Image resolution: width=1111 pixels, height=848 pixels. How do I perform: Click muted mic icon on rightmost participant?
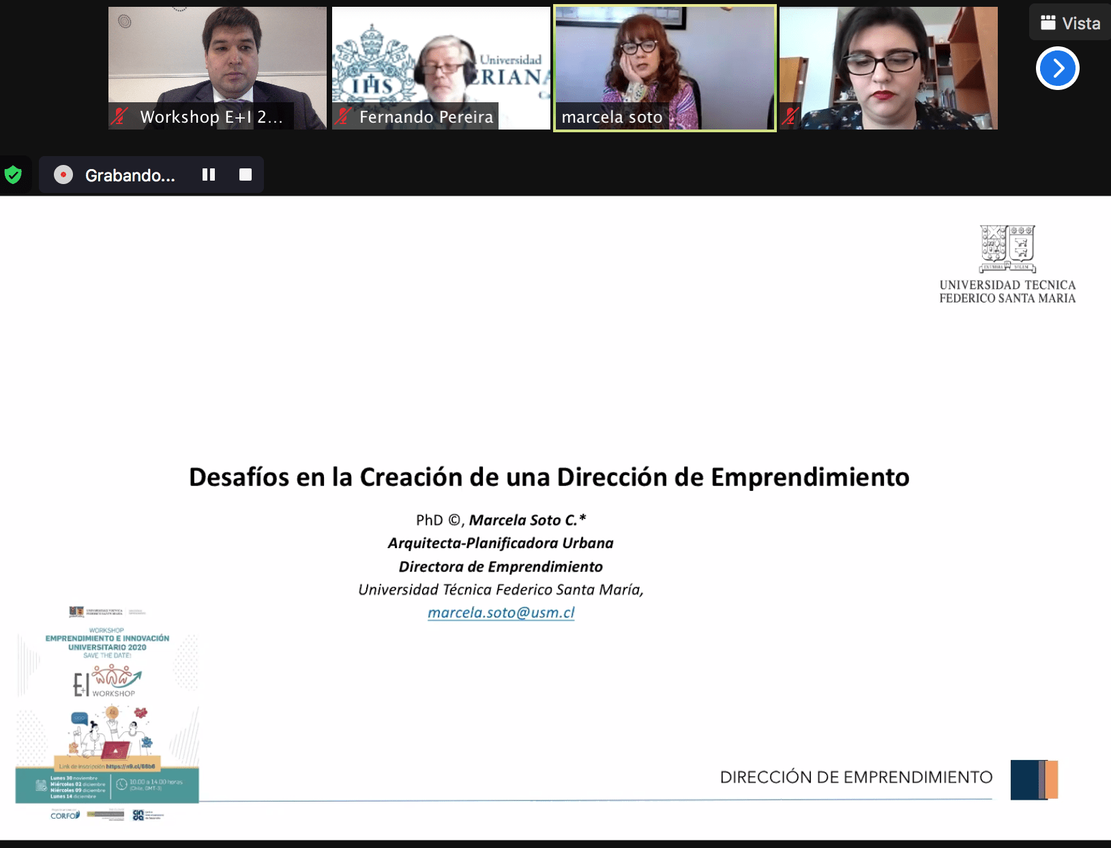coord(790,117)
